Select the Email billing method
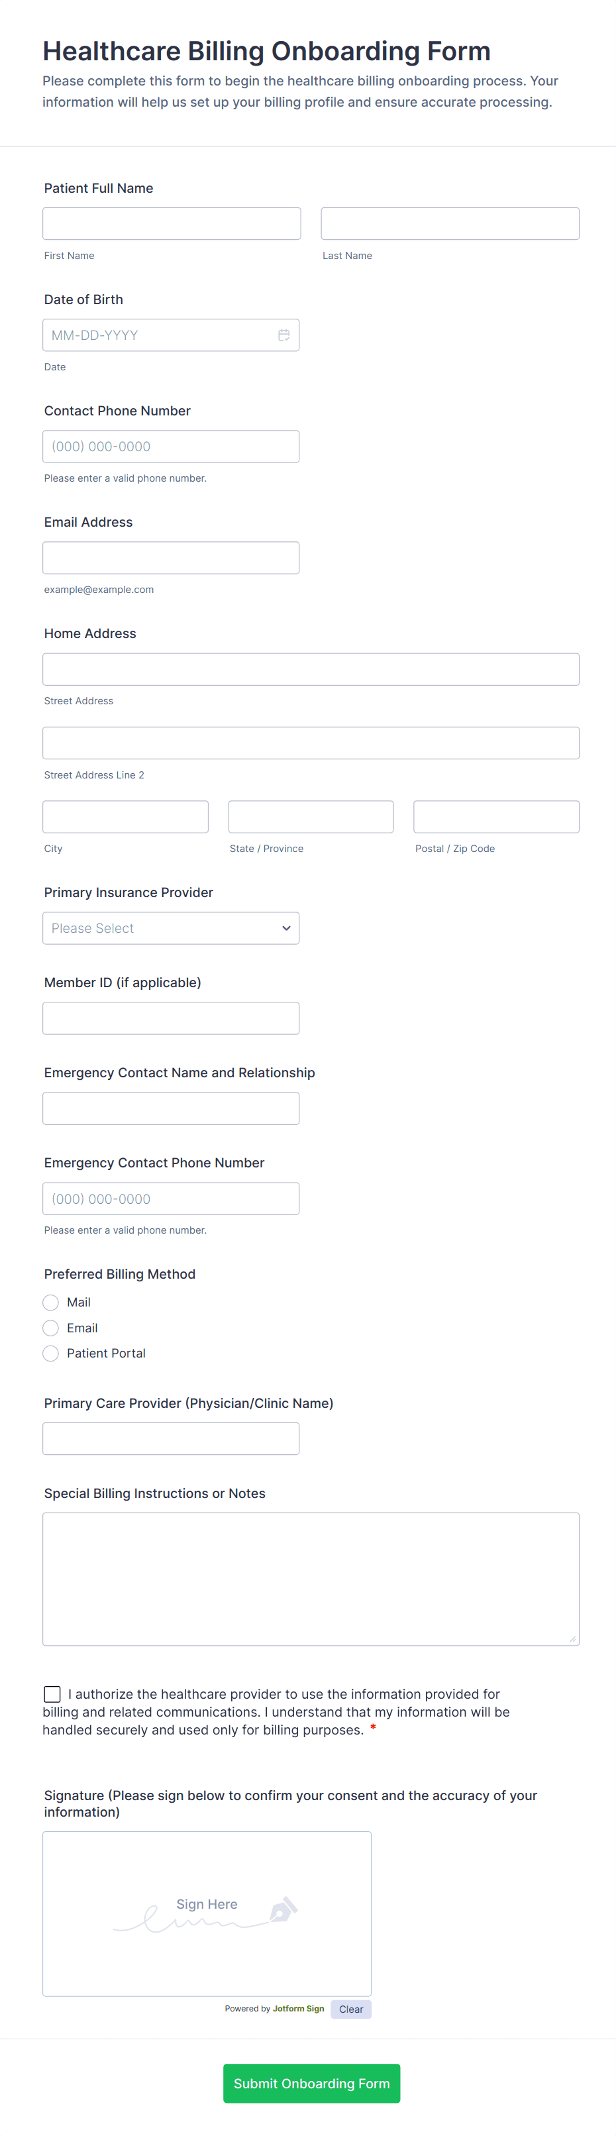The width and height of the screenshot is (616, 2136). [50, 1328]
